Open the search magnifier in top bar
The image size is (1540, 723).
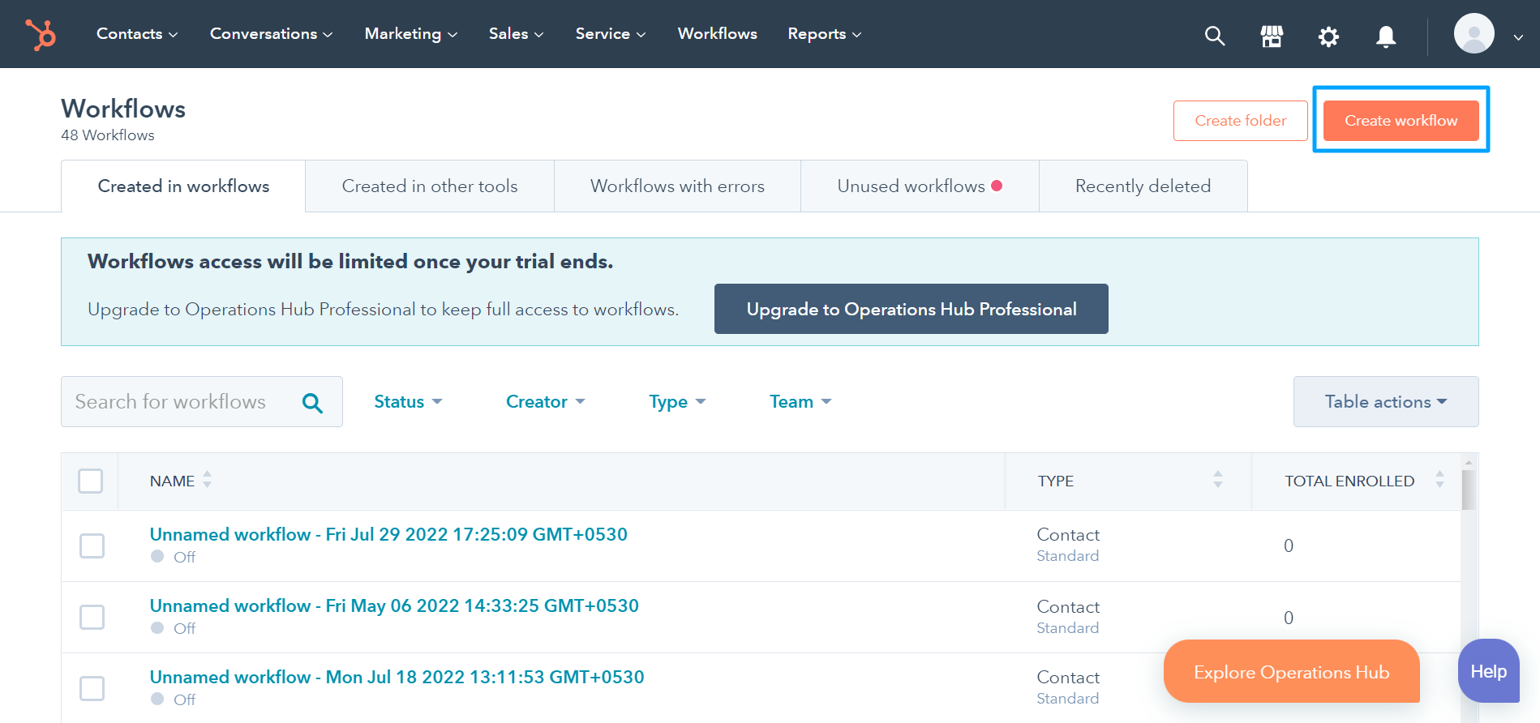coord(1214,36)
